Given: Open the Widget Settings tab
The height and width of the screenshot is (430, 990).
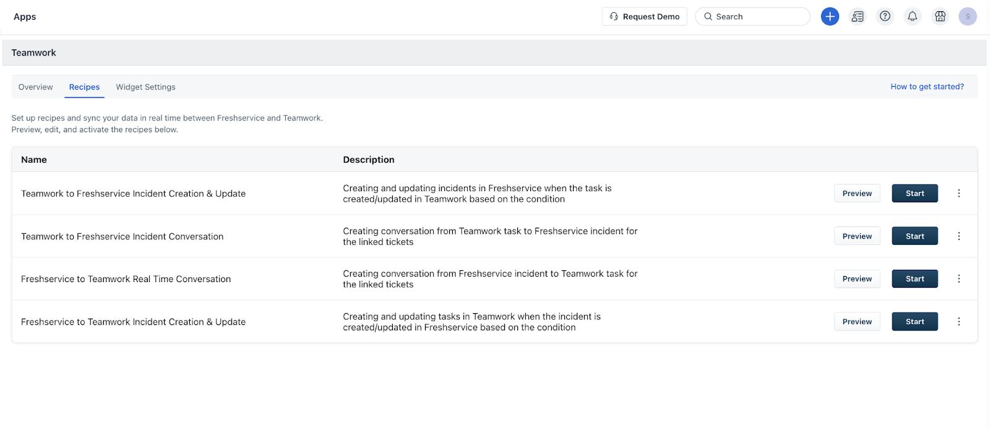Looking at the screenshot, I should (145, 87).
